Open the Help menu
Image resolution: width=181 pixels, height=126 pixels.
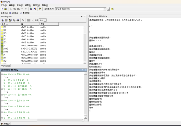45,5
